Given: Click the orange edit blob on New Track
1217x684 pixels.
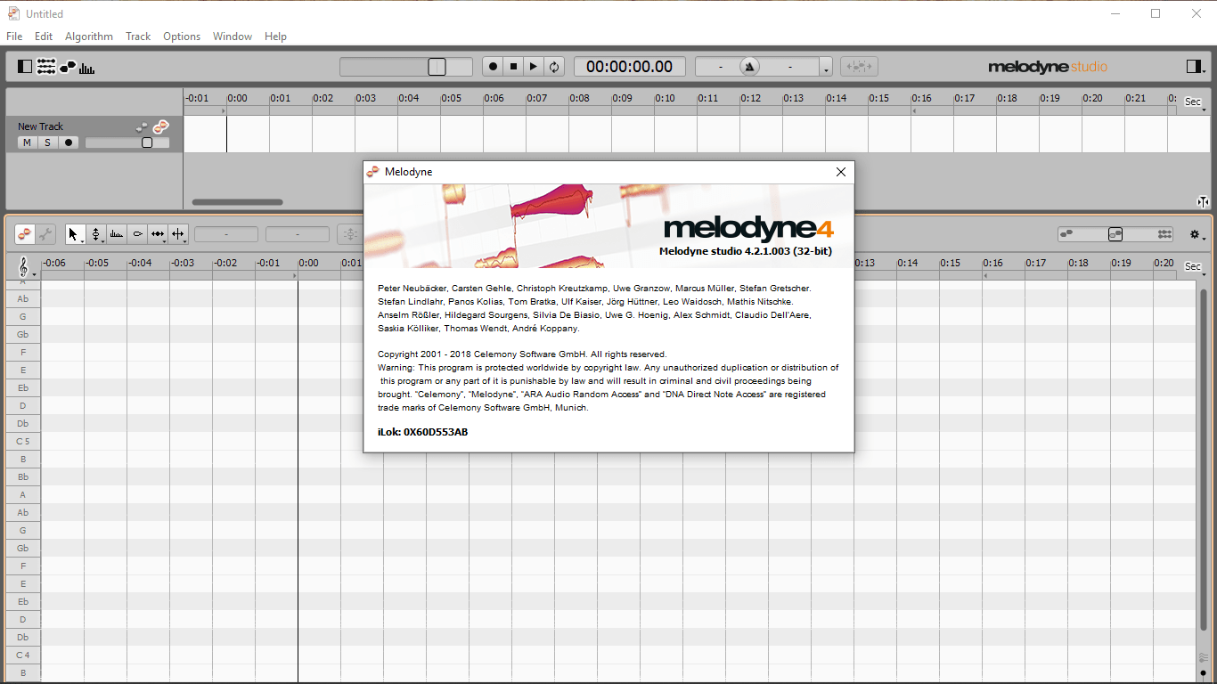Looking at the screenshot, I should pos(160,127).
